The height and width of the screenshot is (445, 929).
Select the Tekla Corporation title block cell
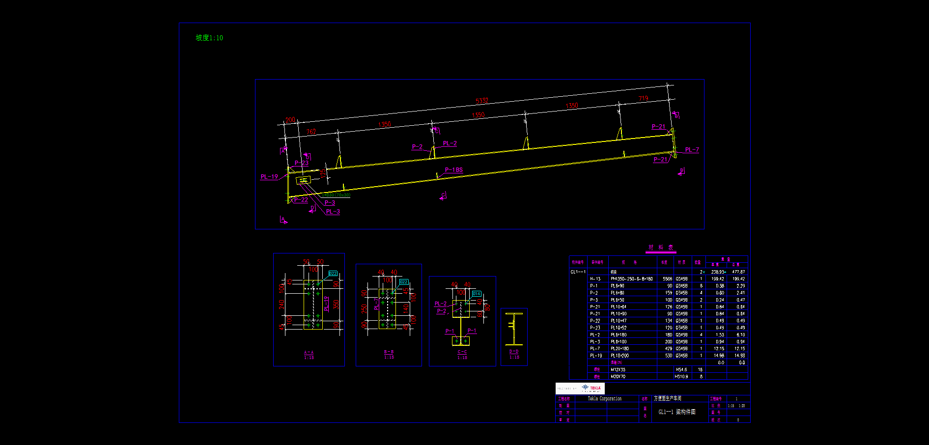pyautogui.click(x=604, y=399)
